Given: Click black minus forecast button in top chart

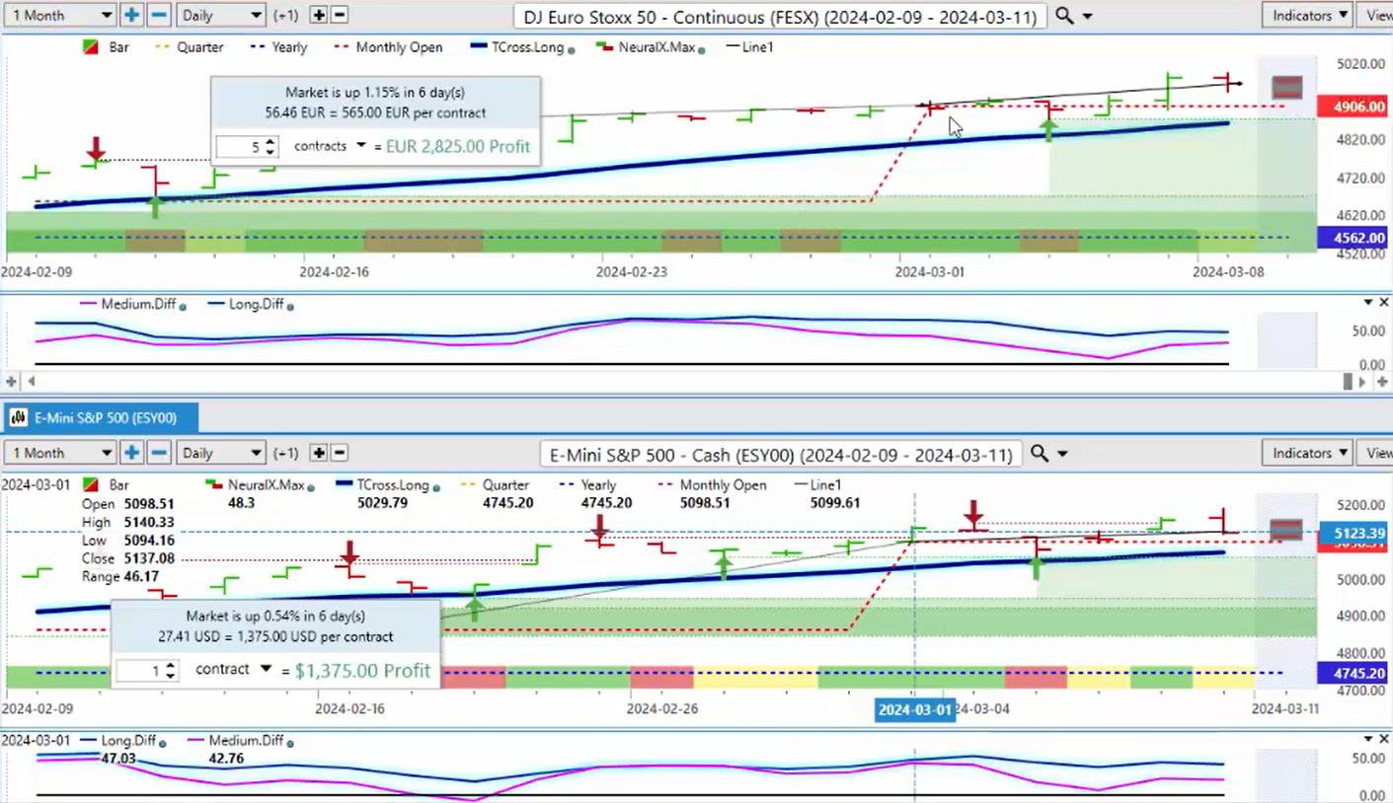Looking at the screenshot, I should 339,16.
